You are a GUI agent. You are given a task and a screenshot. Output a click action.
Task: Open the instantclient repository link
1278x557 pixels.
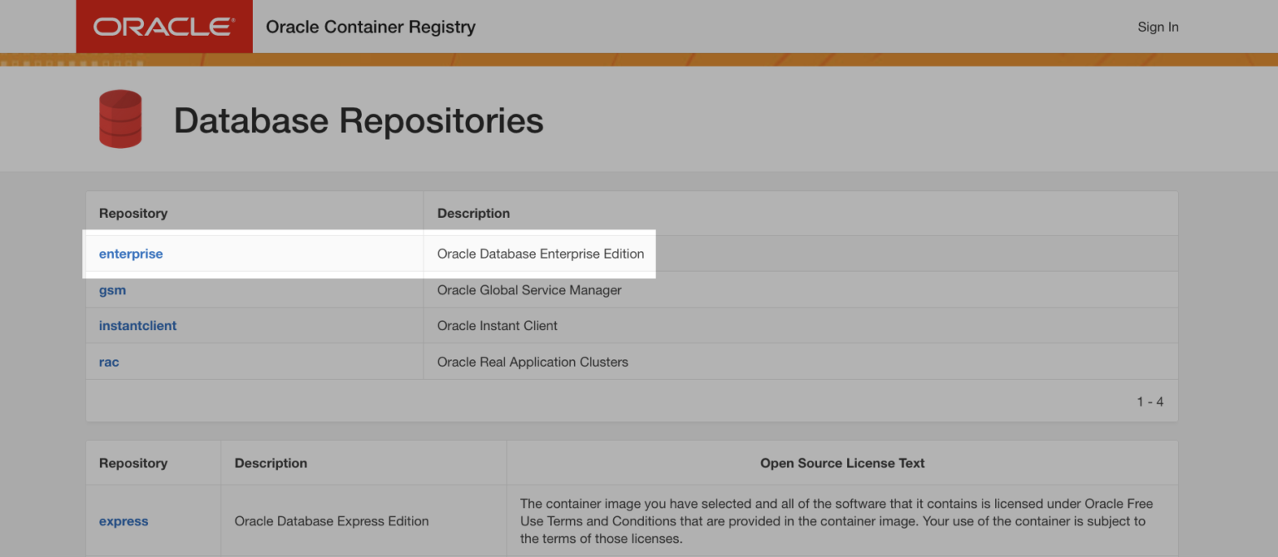137,326
